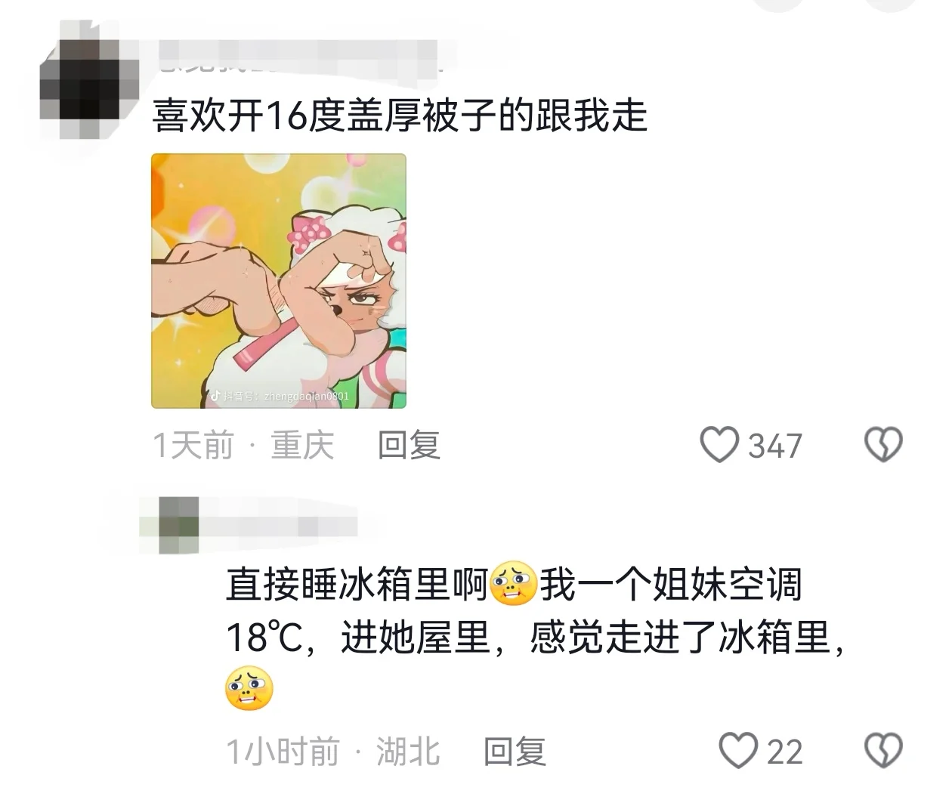952x806 pixels.
Task: Open the reply author's small avatar
Action: [179, 524]
